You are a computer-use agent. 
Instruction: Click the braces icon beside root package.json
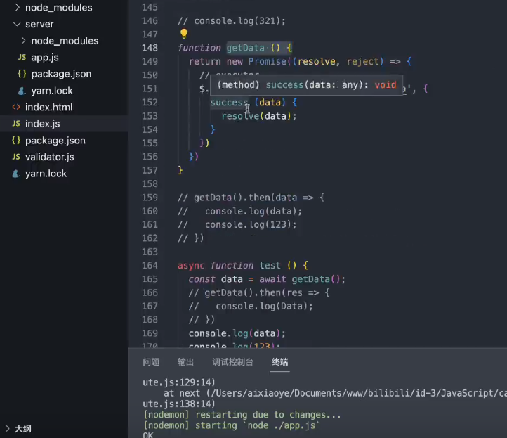tap(16, 140)
